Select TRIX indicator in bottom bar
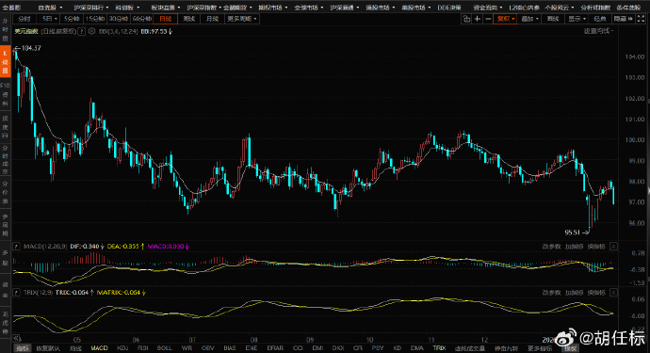Viewport: 650px width, 353px height. (x=439, y=348)
